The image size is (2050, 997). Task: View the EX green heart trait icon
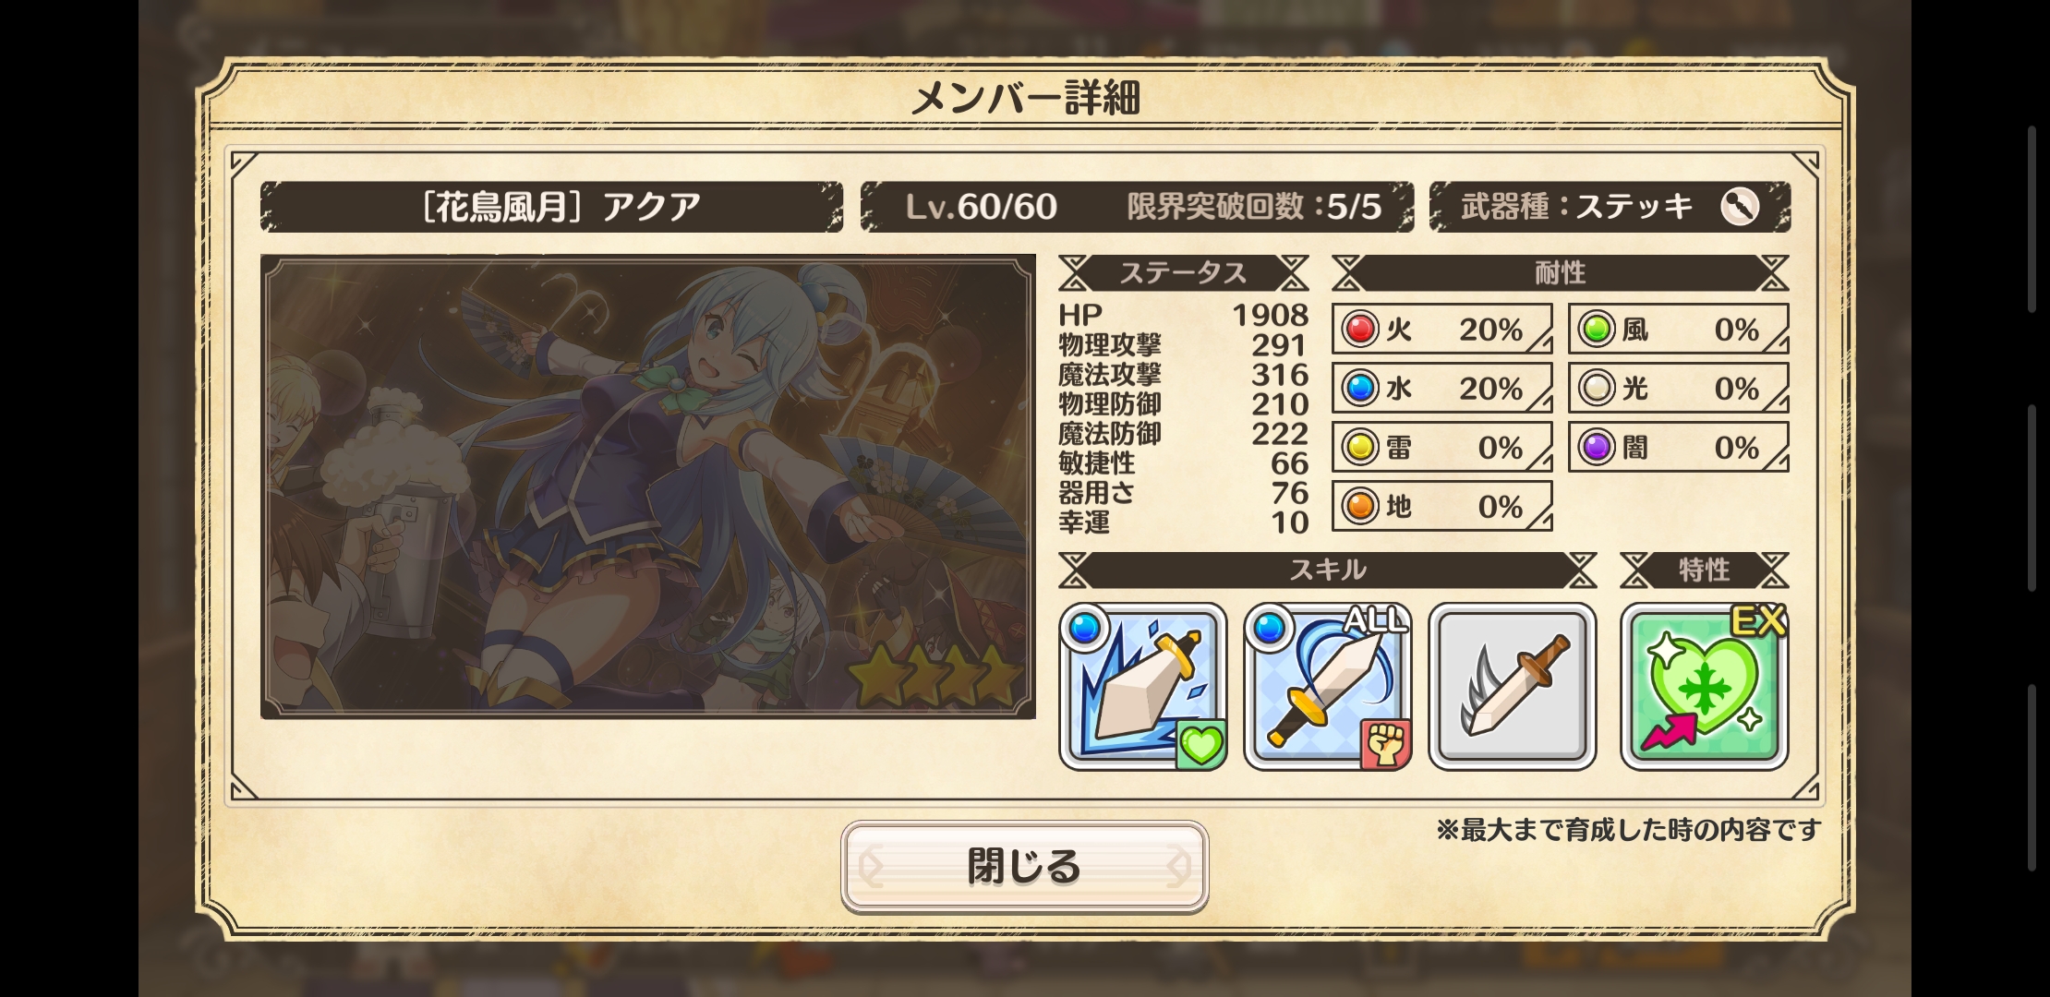pyautogui.click(x=1705, y=687)
